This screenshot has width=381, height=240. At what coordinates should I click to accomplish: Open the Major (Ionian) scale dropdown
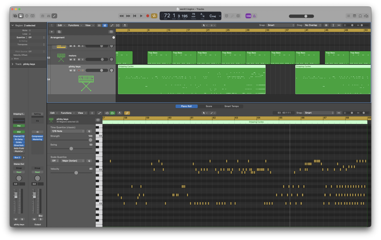click(x=72, y=161)
